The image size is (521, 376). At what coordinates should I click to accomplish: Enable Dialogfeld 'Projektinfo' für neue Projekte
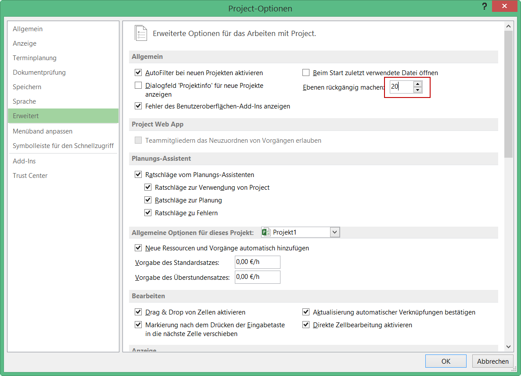click(x=138, y=86)
